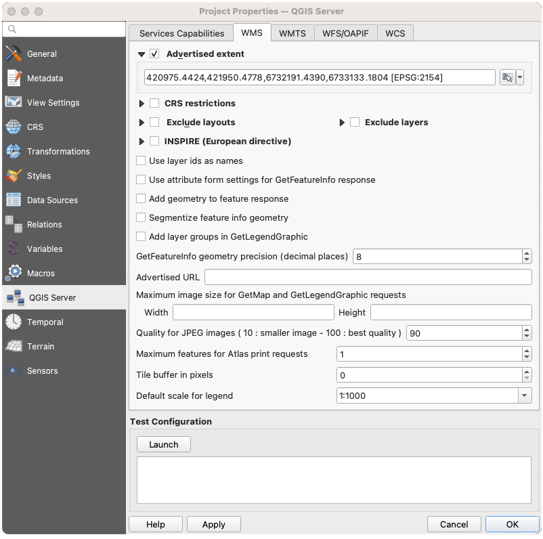Enable Use layer ids as names
This screenshot has width=543, height=539.
141,161
